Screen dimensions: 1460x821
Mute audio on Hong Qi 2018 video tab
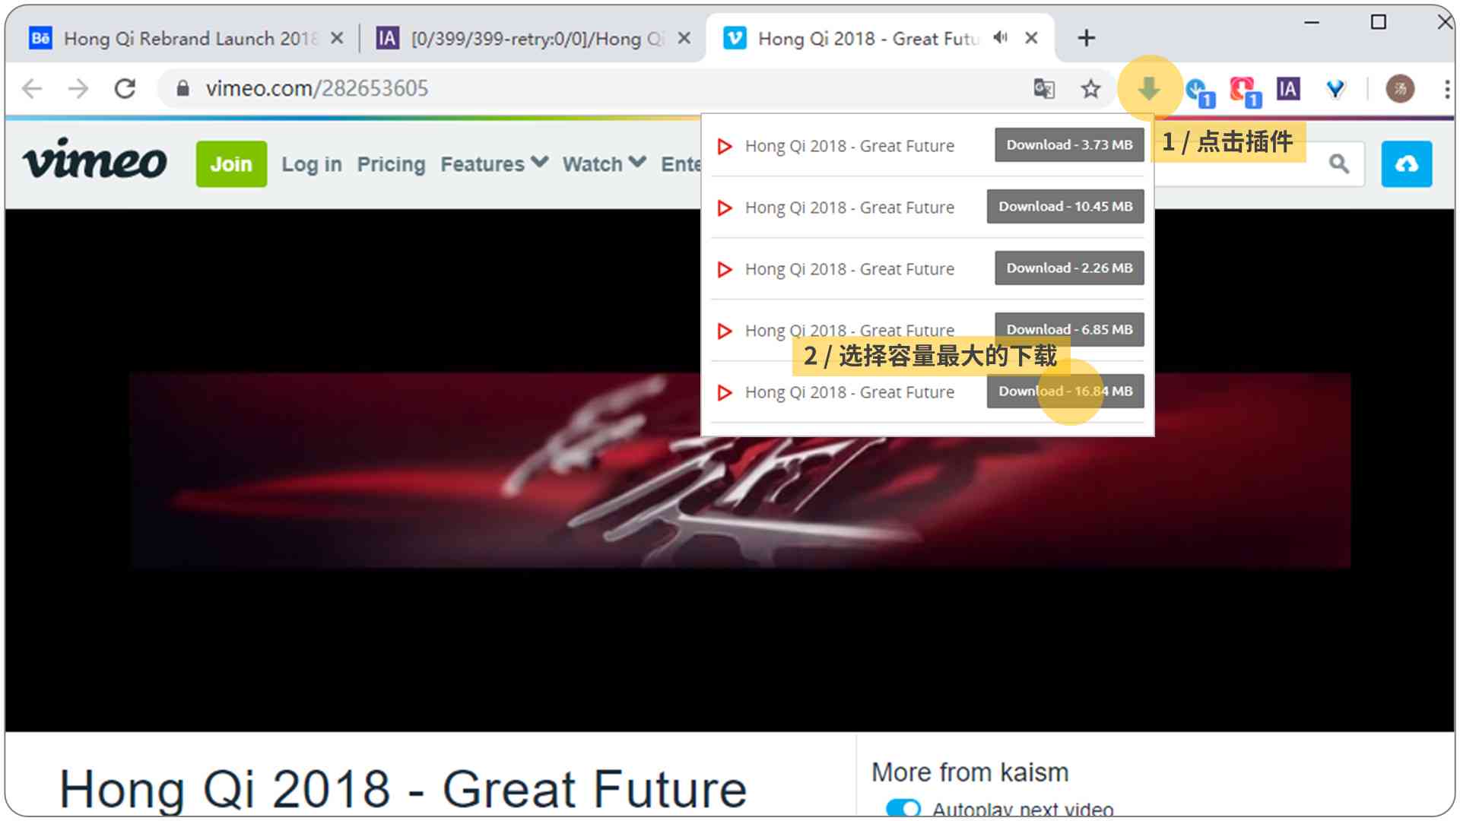pyautogui.click(x=1000, y=37)
